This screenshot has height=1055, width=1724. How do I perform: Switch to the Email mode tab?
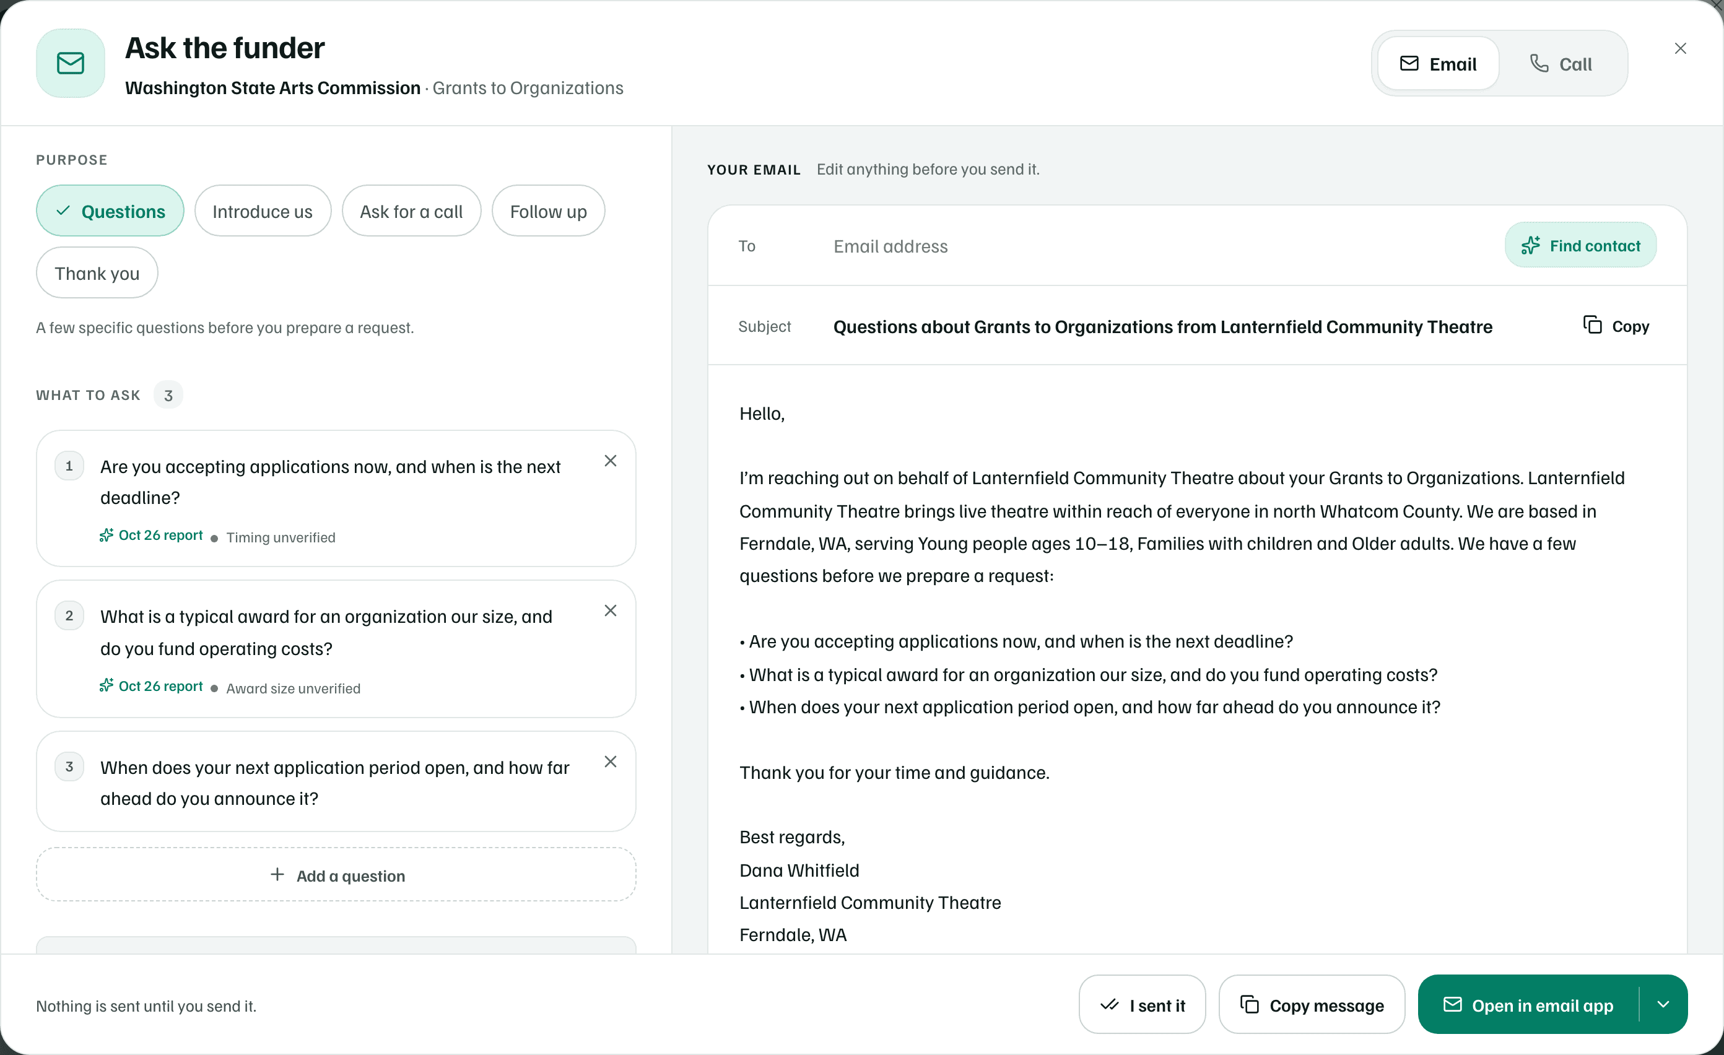[x=1438, y=64]
